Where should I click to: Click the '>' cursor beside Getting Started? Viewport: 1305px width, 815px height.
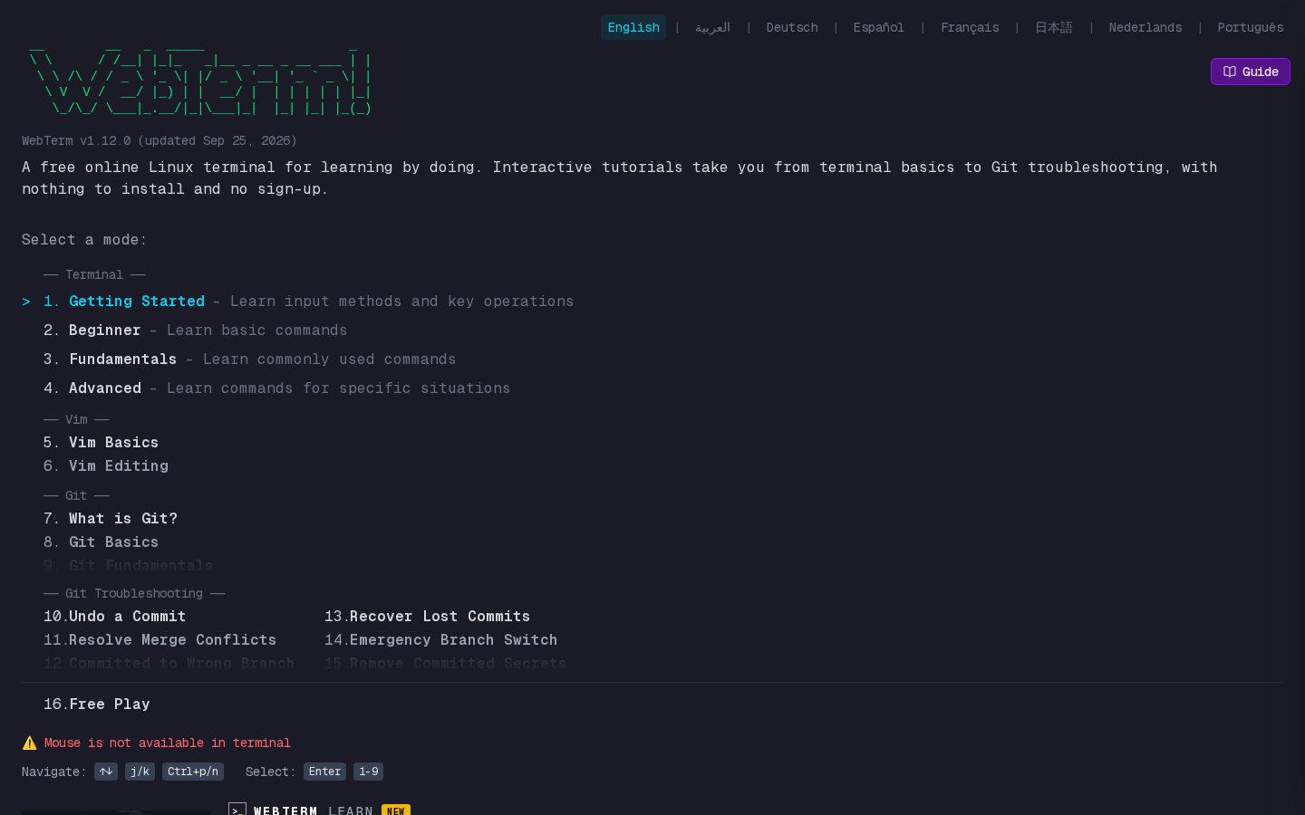click(x=26, y=302)
